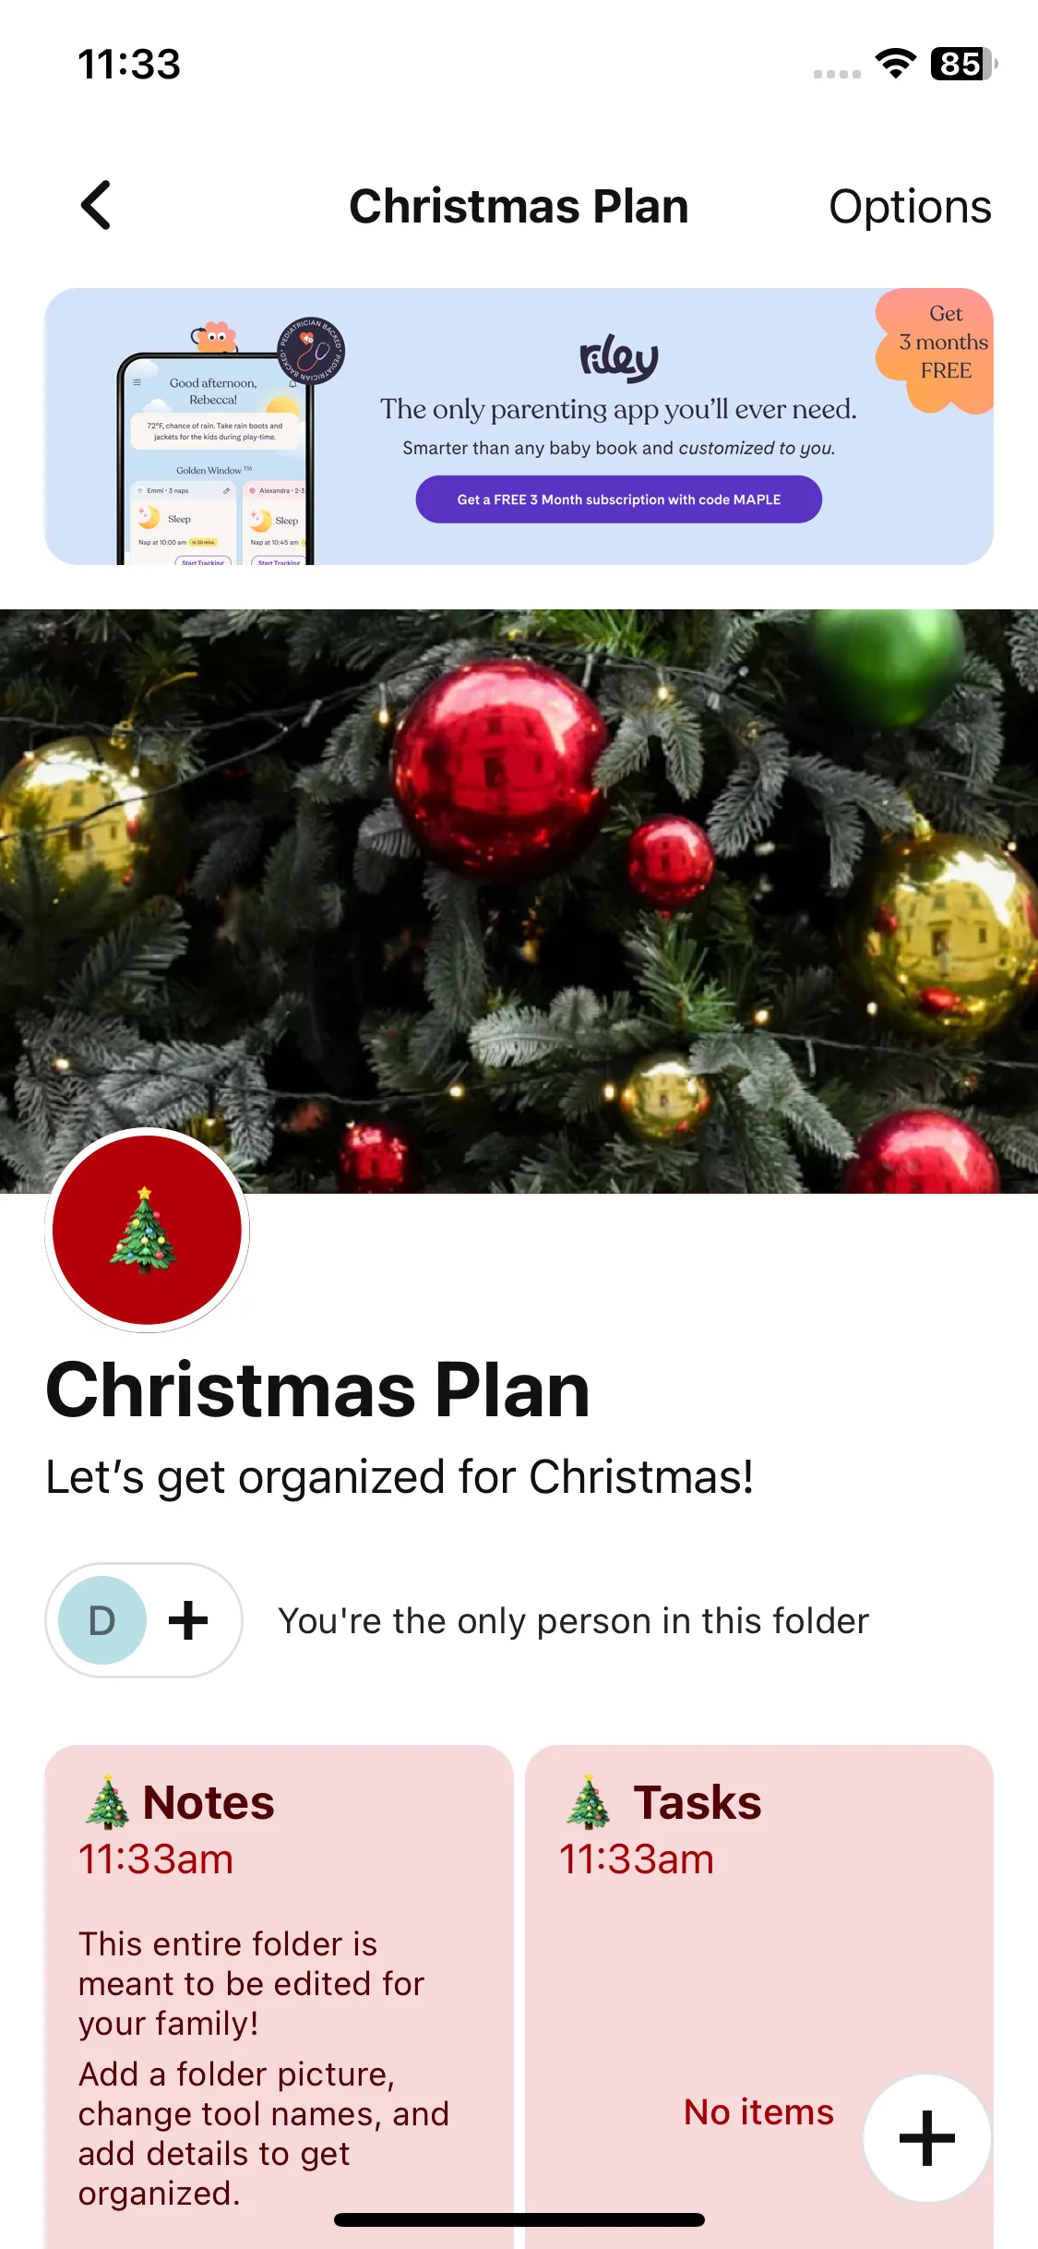Add a person with the plus icon
The width and height of the screenshot is (1038, 2249).
click(188, 1620)
